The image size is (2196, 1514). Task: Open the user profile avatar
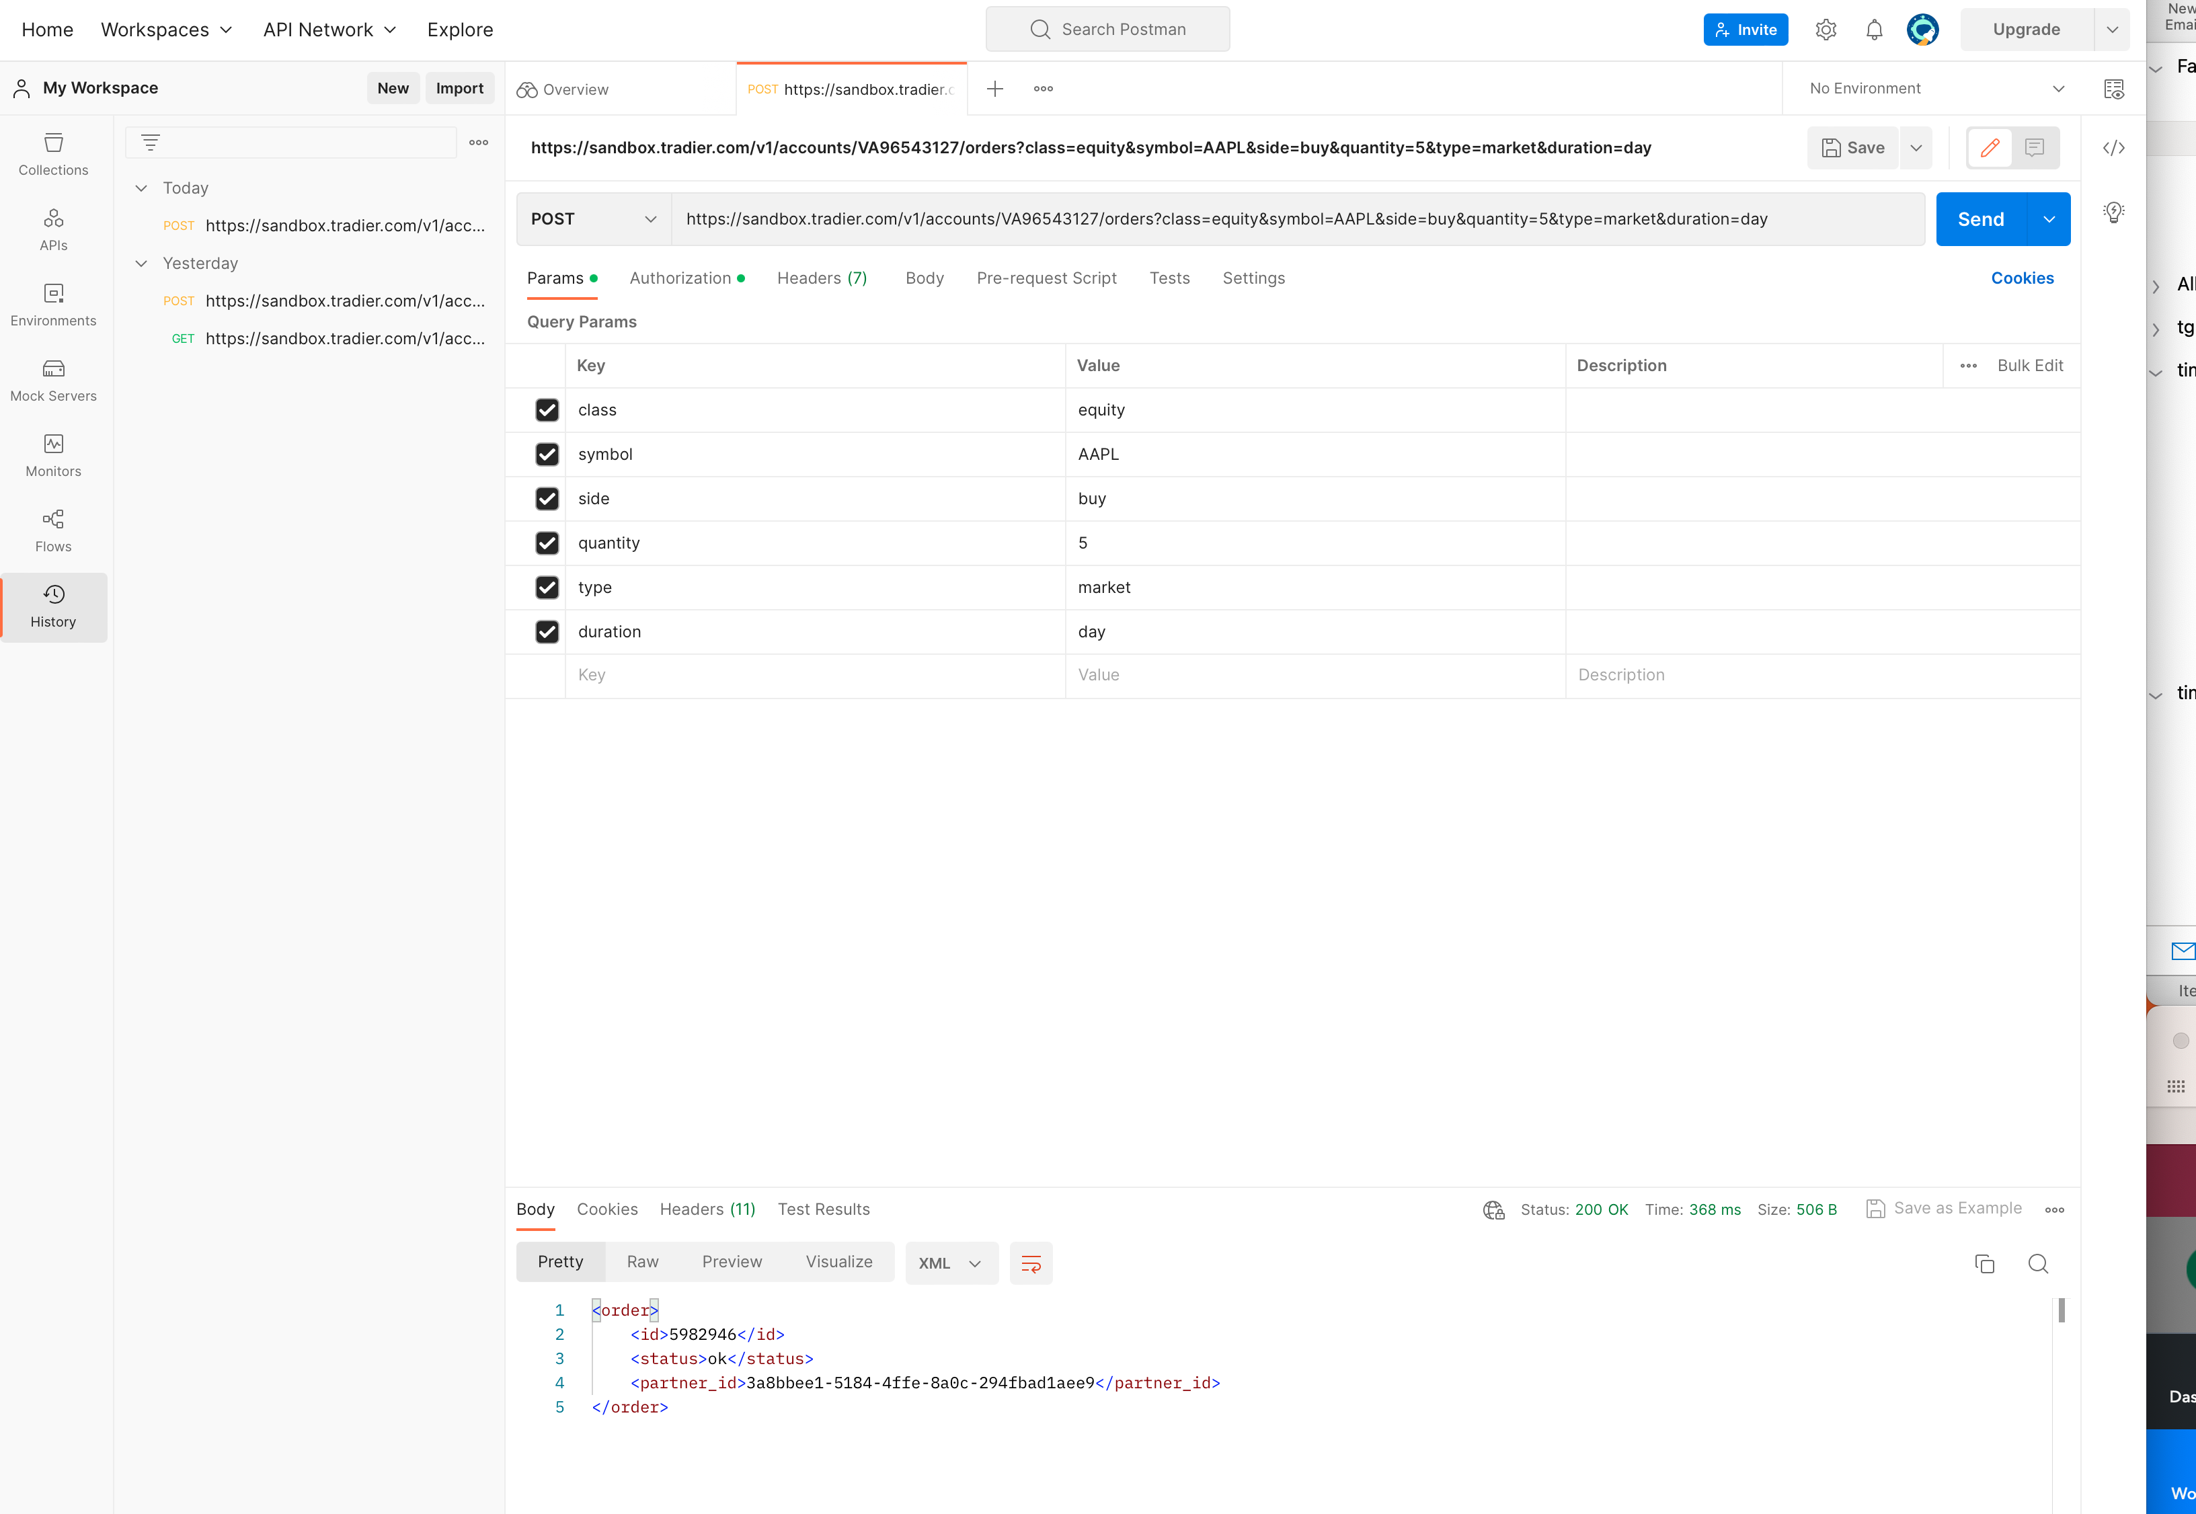1922,30
